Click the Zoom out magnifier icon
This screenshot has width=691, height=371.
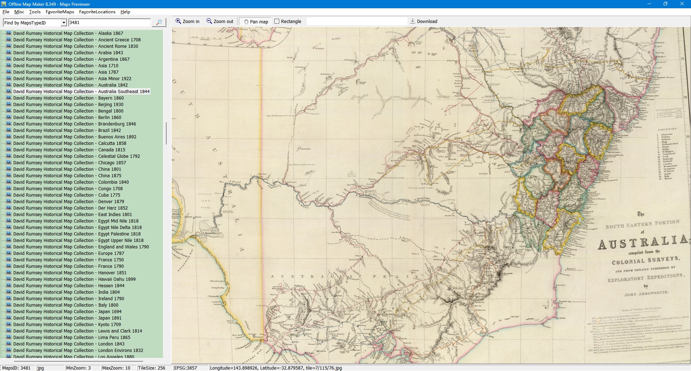point(209,21)
